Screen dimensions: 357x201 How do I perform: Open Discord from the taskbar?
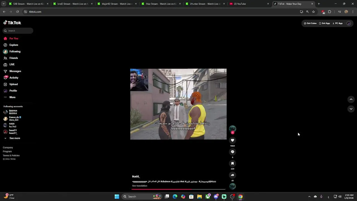[216, 197]
